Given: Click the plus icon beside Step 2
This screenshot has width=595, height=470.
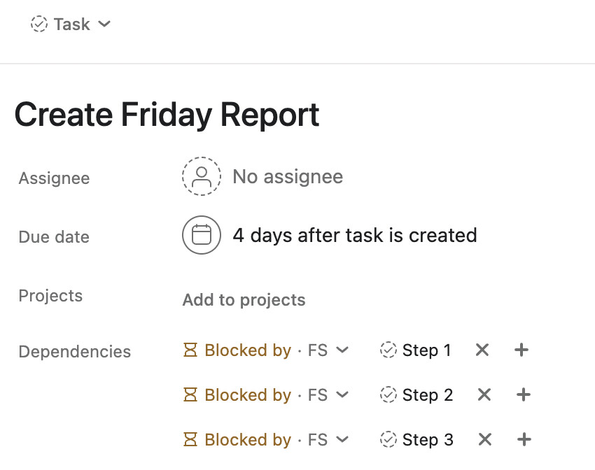Looking at the screenshot, I should point(523,394).
